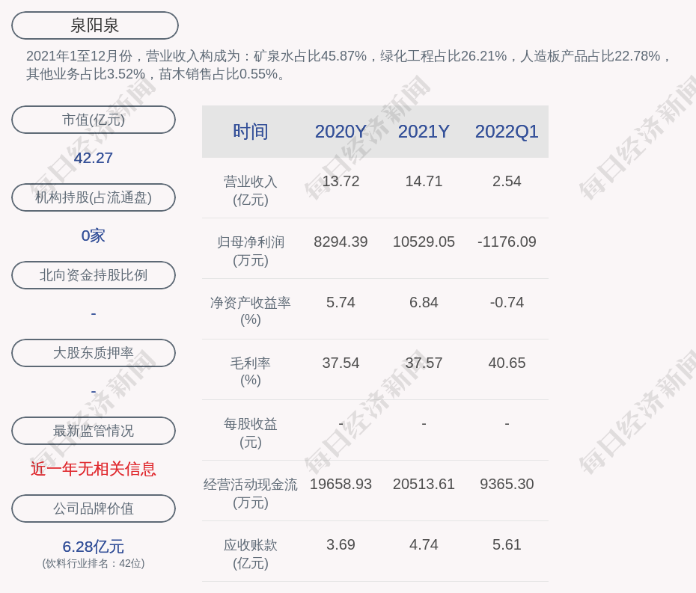Image resolution: width=696 pixels, height=593 pixels.
Task: Click the 公司品牌价值 pill
Action: point(94,508)
